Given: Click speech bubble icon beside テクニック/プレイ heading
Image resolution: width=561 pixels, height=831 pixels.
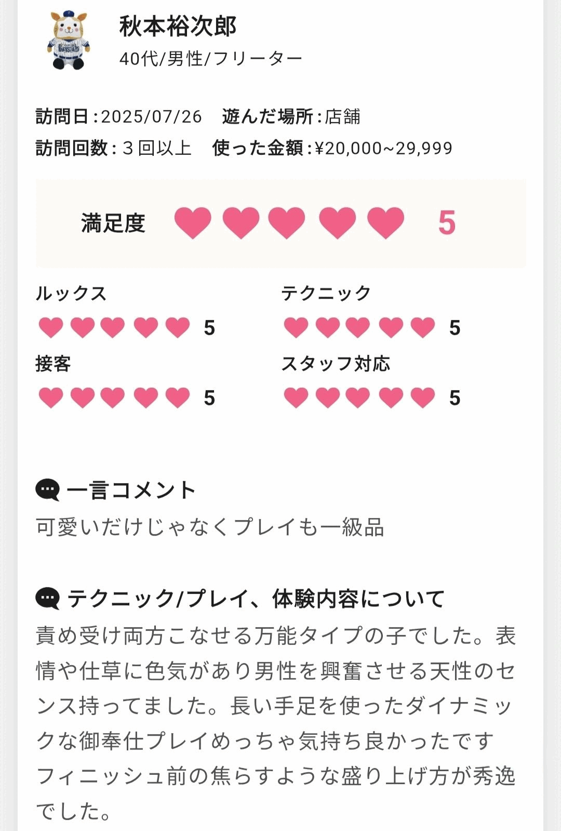Looking at the screenshot, I should tap(47, 599).
